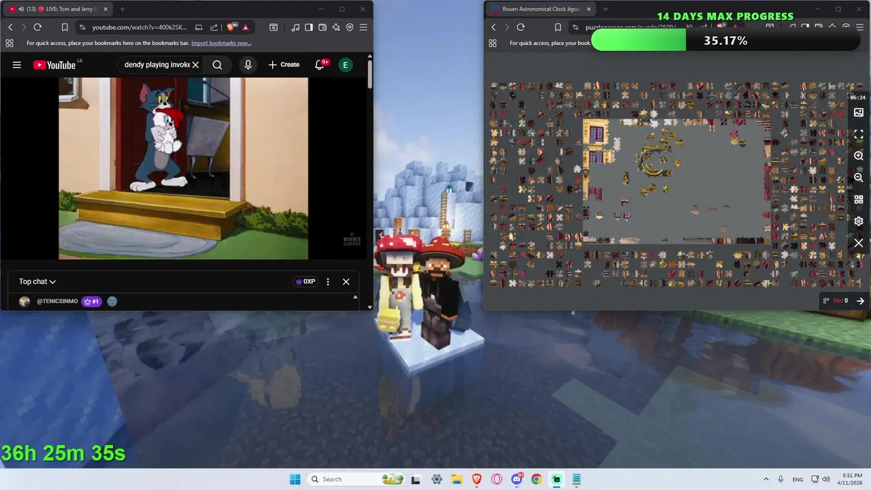871x490 pixels.
Task: Open a new tab in YouTube window
Action: pos(122,9)
